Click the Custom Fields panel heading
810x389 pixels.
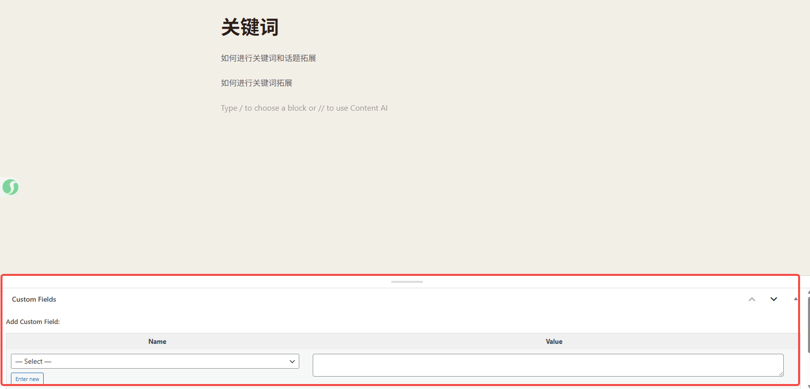point(34,299)
